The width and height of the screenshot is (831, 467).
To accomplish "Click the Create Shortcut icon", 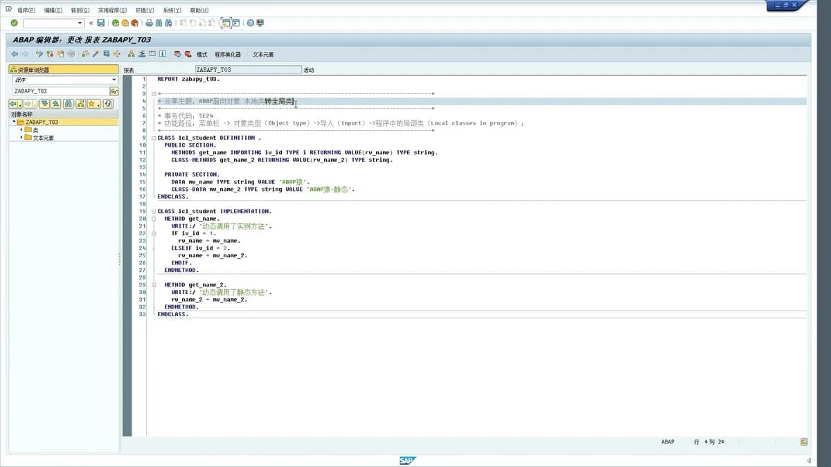I will pyautogui.click(x=235, y=23).
